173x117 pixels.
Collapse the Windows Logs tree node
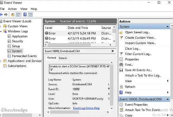(1, 31)
